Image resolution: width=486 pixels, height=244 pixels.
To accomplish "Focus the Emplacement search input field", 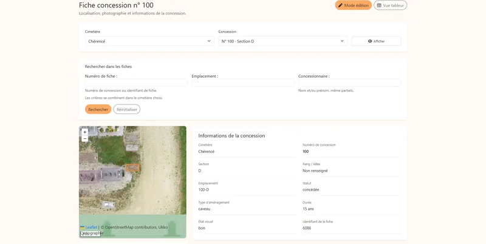I will (x=242, y=83).
